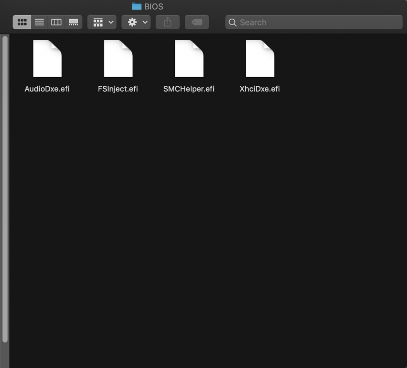Open the gear action menu

click(136, 22)
